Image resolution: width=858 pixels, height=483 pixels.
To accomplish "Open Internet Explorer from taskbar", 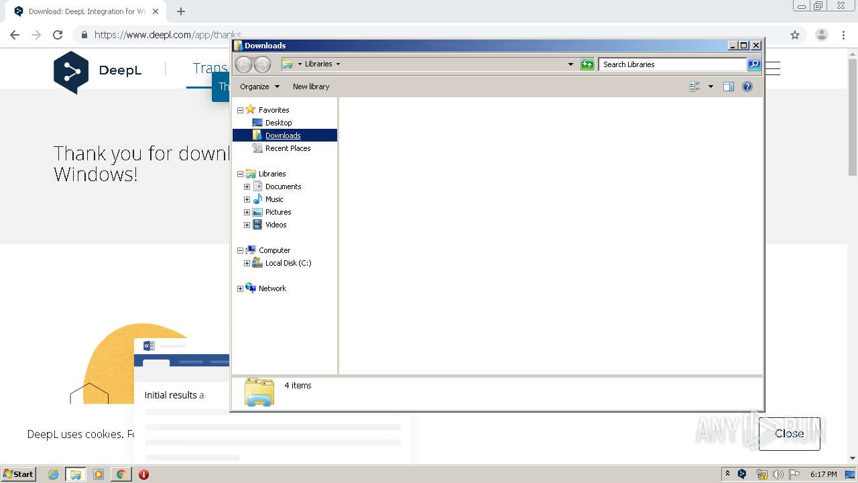I will coord(53,474).
